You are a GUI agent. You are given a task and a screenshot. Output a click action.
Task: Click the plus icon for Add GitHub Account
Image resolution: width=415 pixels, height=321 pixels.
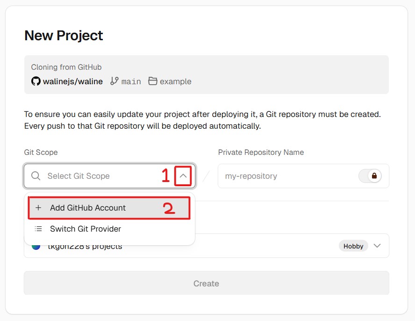[x=38, y=208]
